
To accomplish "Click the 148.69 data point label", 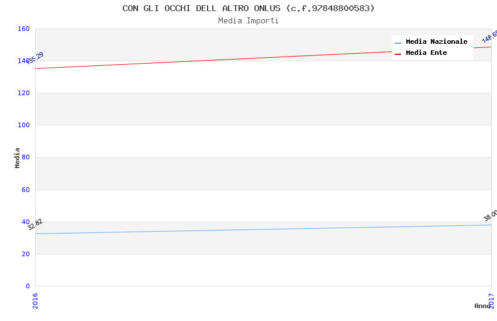I will click(x=490, y=37).
